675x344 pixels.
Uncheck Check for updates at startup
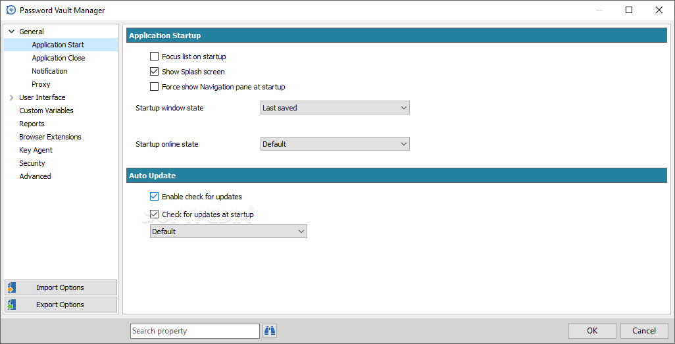[154, 214]
